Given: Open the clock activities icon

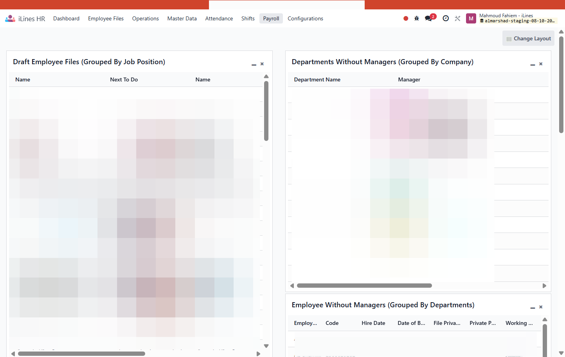Looking at the screenshot, I should pos(446,18).
